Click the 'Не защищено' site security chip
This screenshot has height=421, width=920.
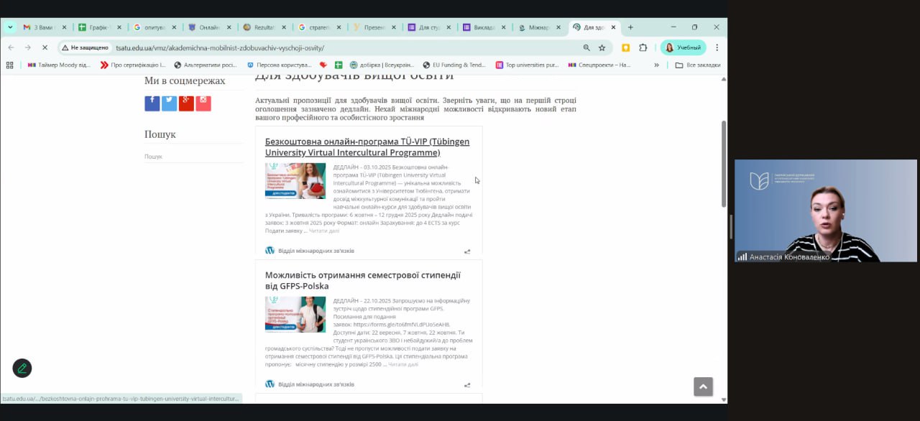(85, 47)
